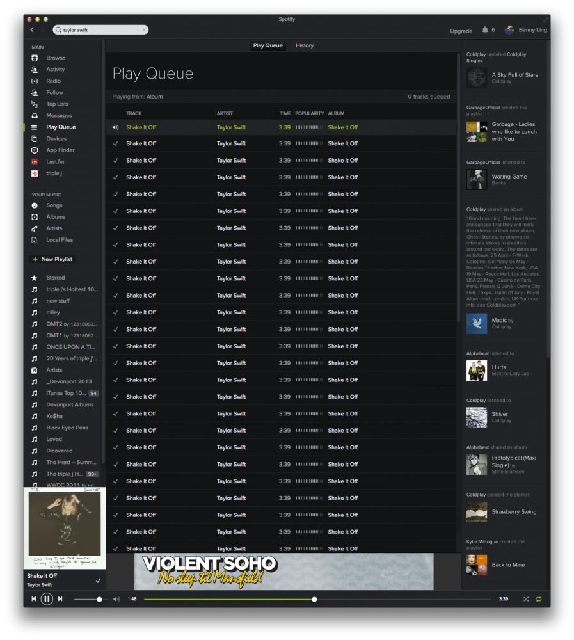Open Top Lists

coord(57,104)
